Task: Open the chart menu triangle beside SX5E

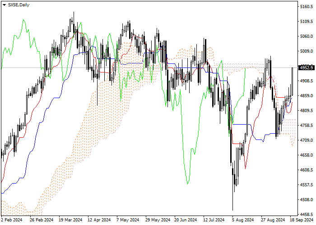Action: pos(4,5)
